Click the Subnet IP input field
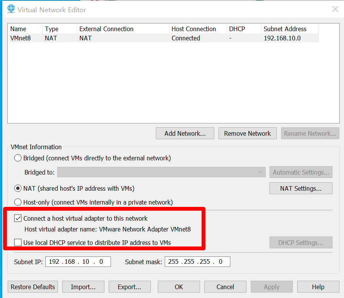344x298 pixels. pyautogui.click(x=78, y=261)
